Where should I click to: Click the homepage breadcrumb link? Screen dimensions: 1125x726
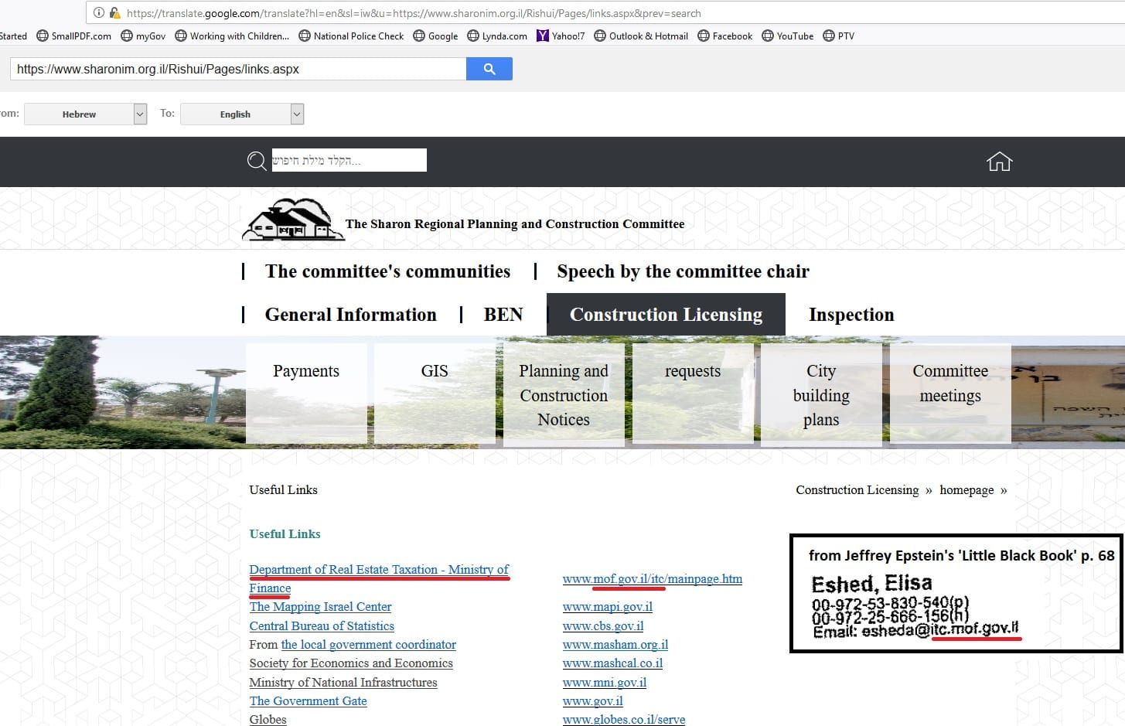click(966, 490)
